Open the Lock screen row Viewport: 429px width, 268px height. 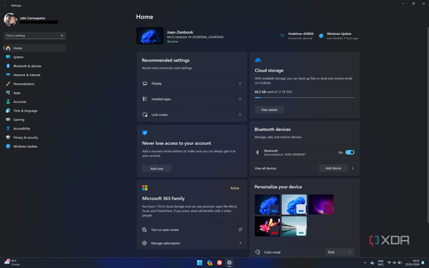pyautogui.click(x=192, y=114)
